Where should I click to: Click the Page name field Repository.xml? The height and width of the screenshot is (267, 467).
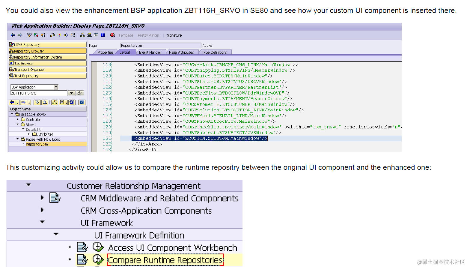161,46
